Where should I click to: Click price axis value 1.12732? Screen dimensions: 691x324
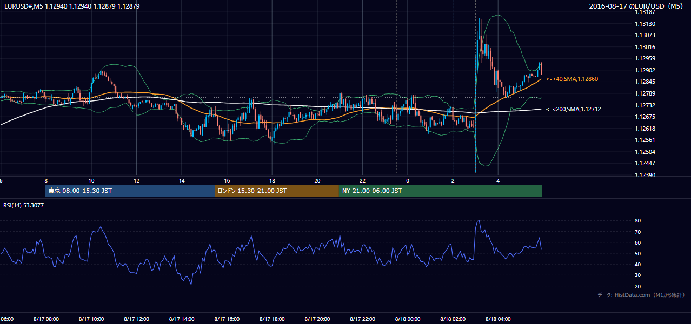click(x=645, y=105)
